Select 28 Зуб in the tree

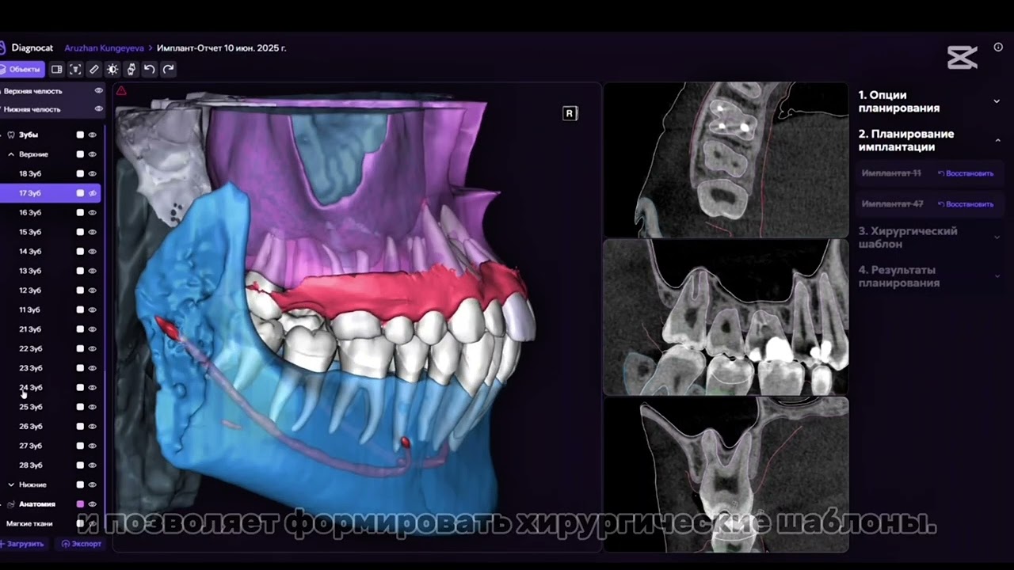30,465
